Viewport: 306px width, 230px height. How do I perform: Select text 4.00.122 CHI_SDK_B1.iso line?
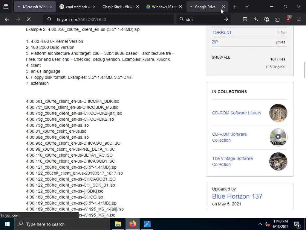71,185
